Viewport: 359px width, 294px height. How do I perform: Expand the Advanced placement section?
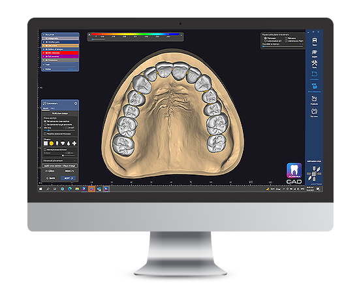tap(60, 161)
